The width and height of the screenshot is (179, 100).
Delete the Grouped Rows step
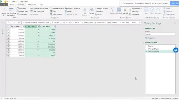point(147,52)
